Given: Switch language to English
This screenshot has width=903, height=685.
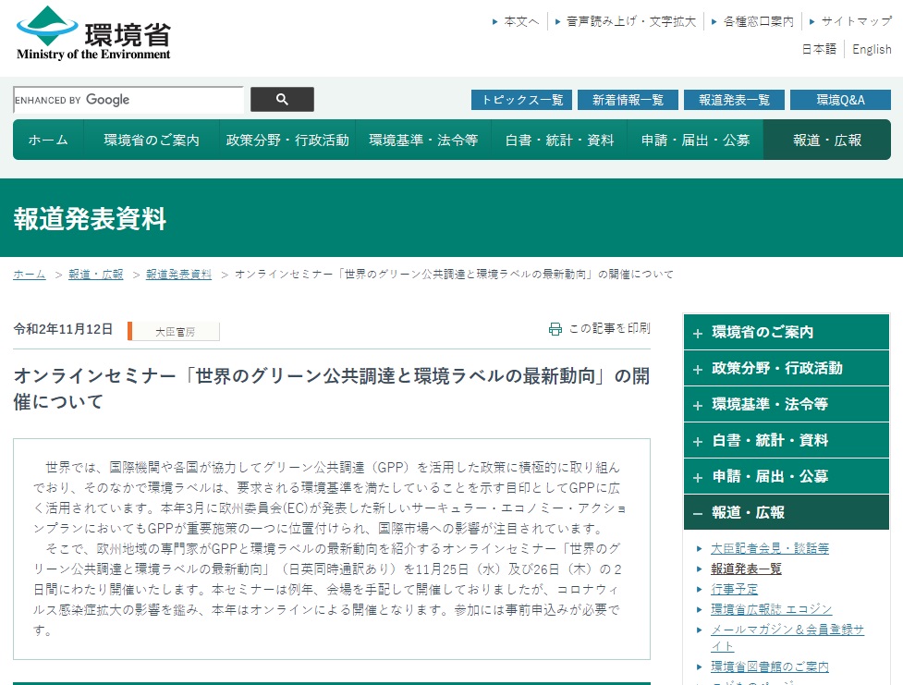Looking at the screenshot, I should click(x=872, y=50).
